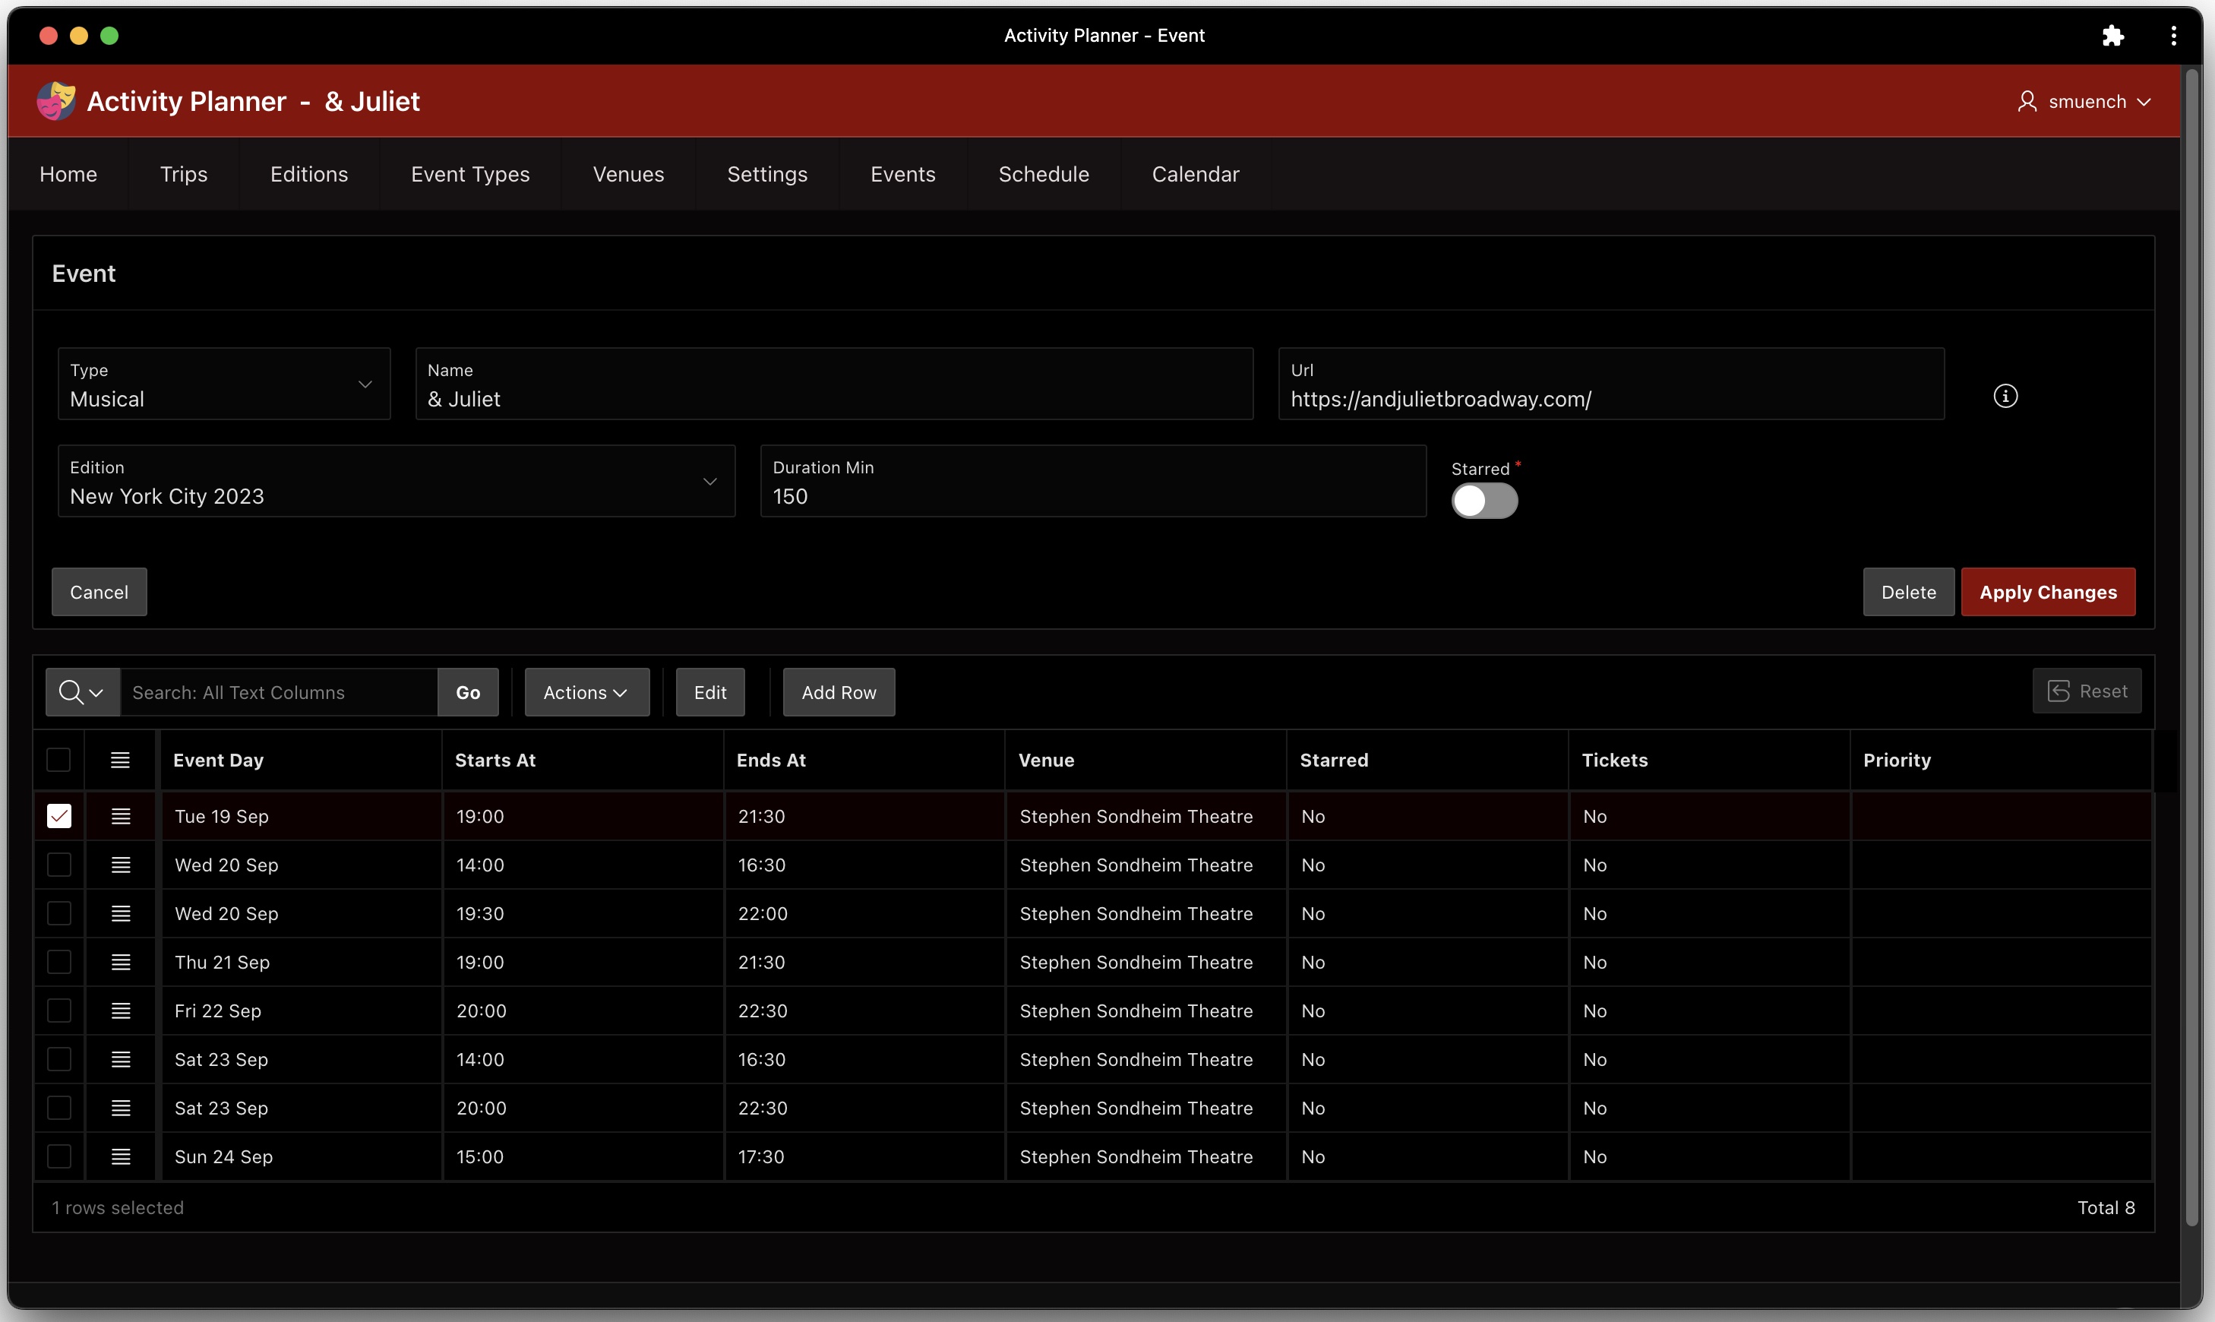This screenshot has width=2215, height=1322.
Task: Select the Thu 21 Sep row checkbox
Action: click(x=58, y=962)
